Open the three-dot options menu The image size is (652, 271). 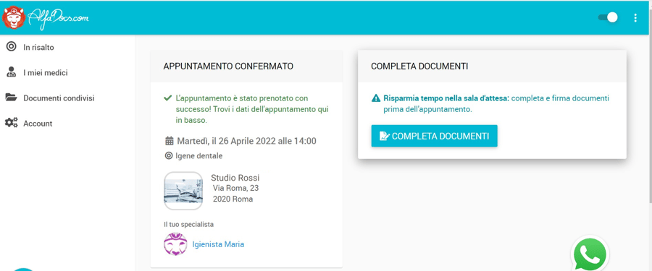(635, 18)
